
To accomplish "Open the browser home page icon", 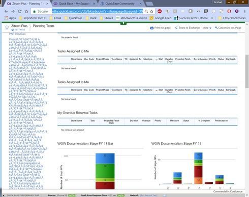I will tap(26, 12).
